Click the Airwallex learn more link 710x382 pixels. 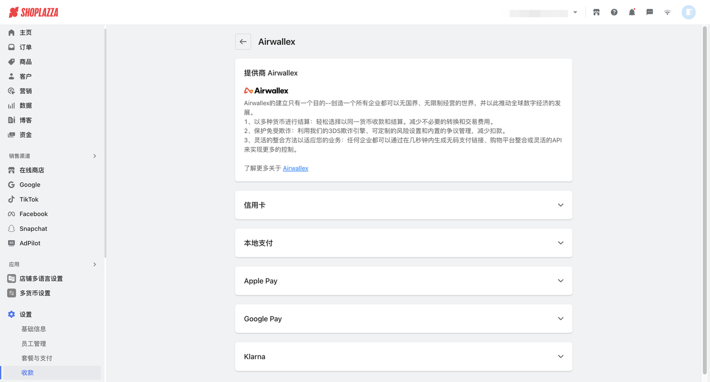[295, 168]
